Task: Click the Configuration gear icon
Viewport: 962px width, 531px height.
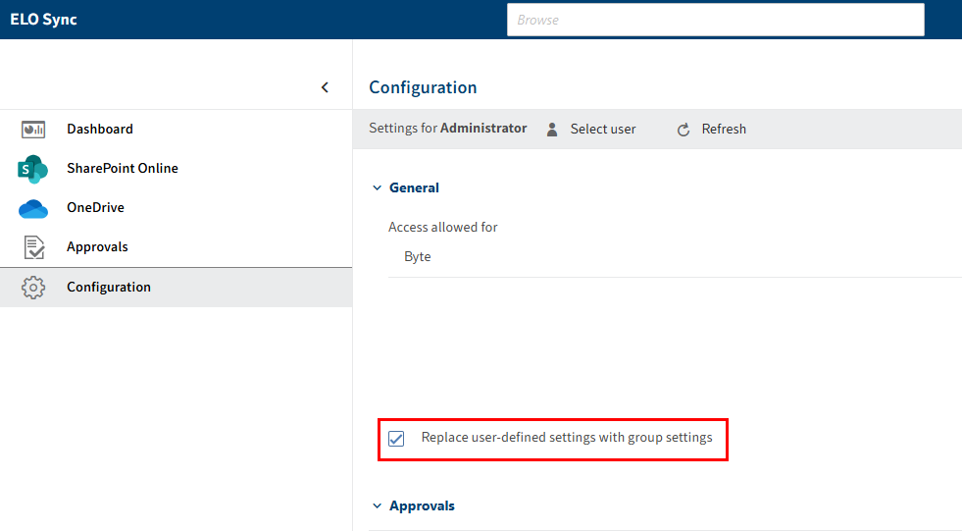Action: point(33,288)
